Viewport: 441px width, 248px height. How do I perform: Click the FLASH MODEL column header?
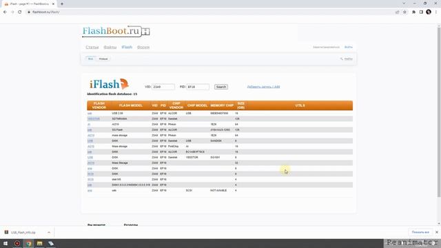[131, 105]
